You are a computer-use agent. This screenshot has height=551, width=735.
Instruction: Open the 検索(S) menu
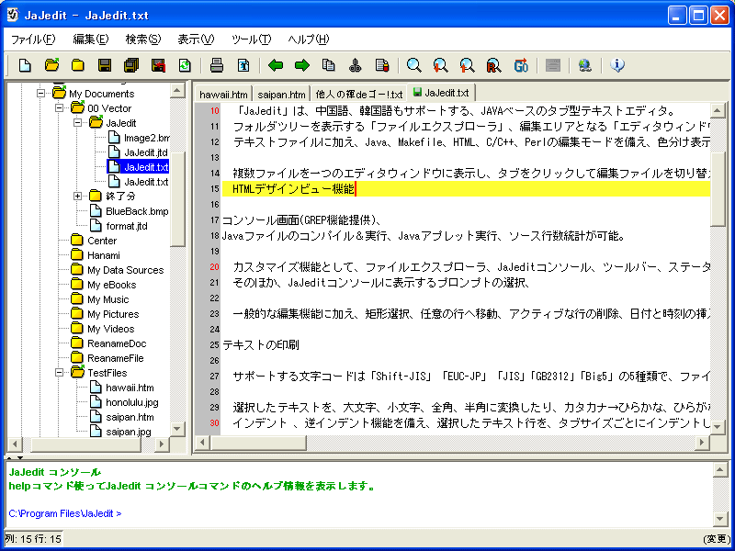143,39
